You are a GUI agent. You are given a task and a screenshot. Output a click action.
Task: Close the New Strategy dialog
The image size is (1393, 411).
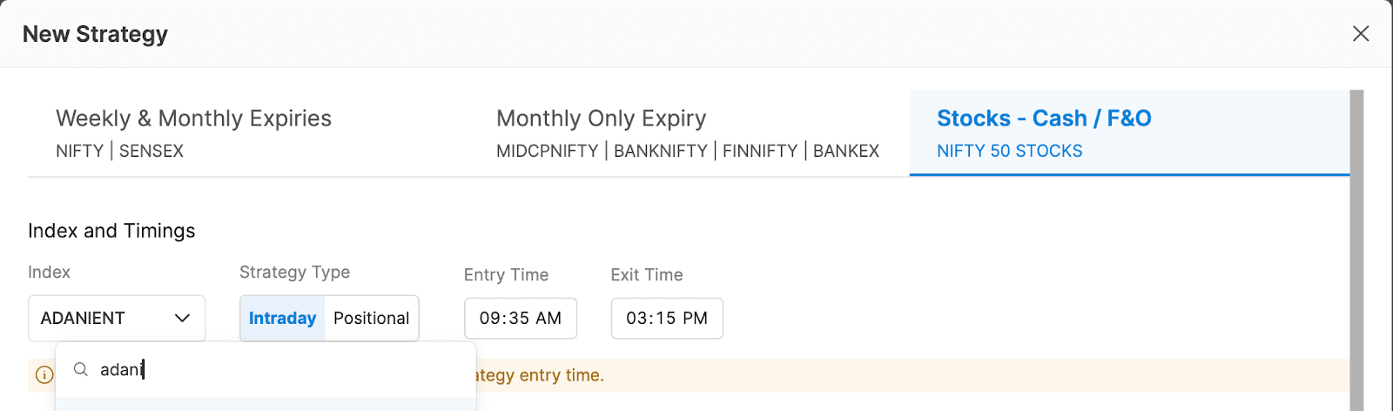tap(1360, 34)
